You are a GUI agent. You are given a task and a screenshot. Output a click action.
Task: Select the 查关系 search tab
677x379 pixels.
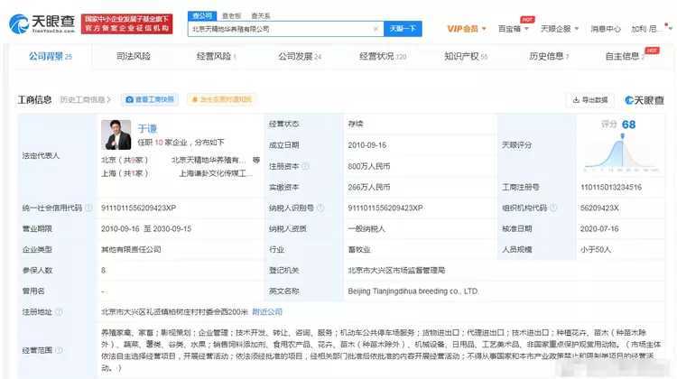[260, 16]
